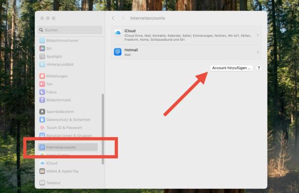The width and height of the screenshot is (299, 193).
Task: Select the Spotlight magnifier icon
Action: pos(42,56)
